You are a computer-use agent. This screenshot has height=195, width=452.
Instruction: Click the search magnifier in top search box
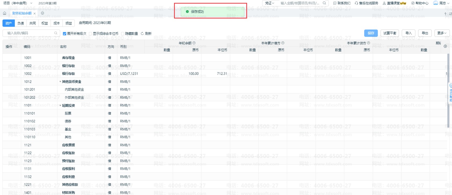coord(324,3)
